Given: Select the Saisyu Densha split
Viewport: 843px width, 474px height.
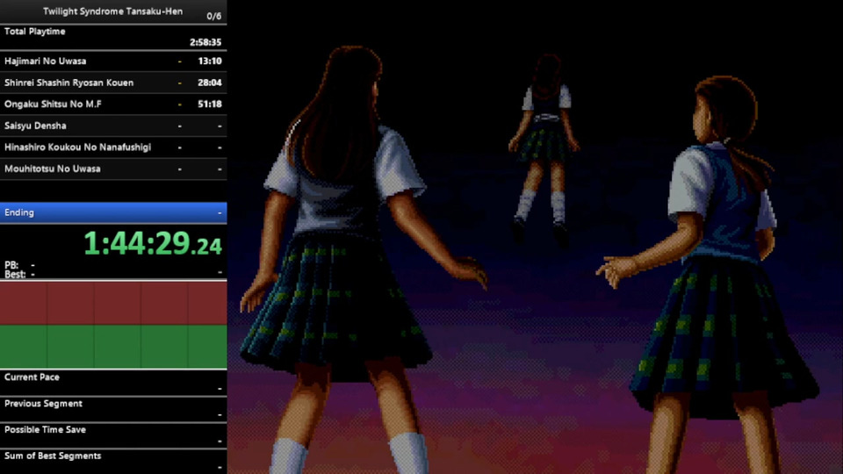Looking at the screenshot, I should coord(113,126).
